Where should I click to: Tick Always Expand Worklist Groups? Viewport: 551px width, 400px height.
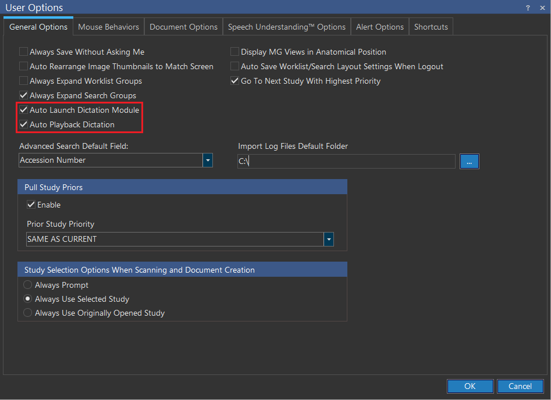[24, 81]
